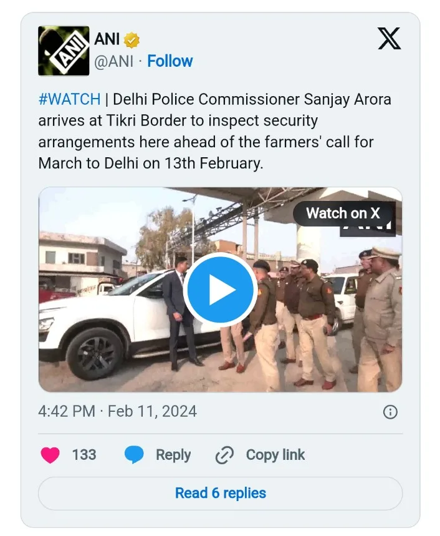Image resolution: width=440 pixels, height=536 pixels.
Task: Like the post with the heart icon
Action: [50, 455]
